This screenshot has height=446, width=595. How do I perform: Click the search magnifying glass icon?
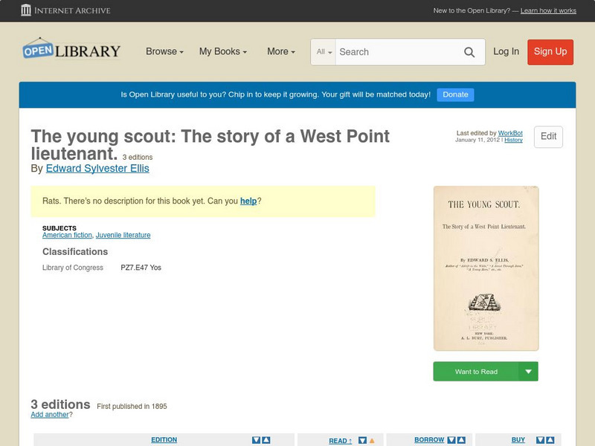click(469, 52)
